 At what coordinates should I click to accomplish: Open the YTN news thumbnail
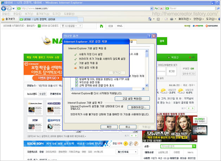point(35,125)
